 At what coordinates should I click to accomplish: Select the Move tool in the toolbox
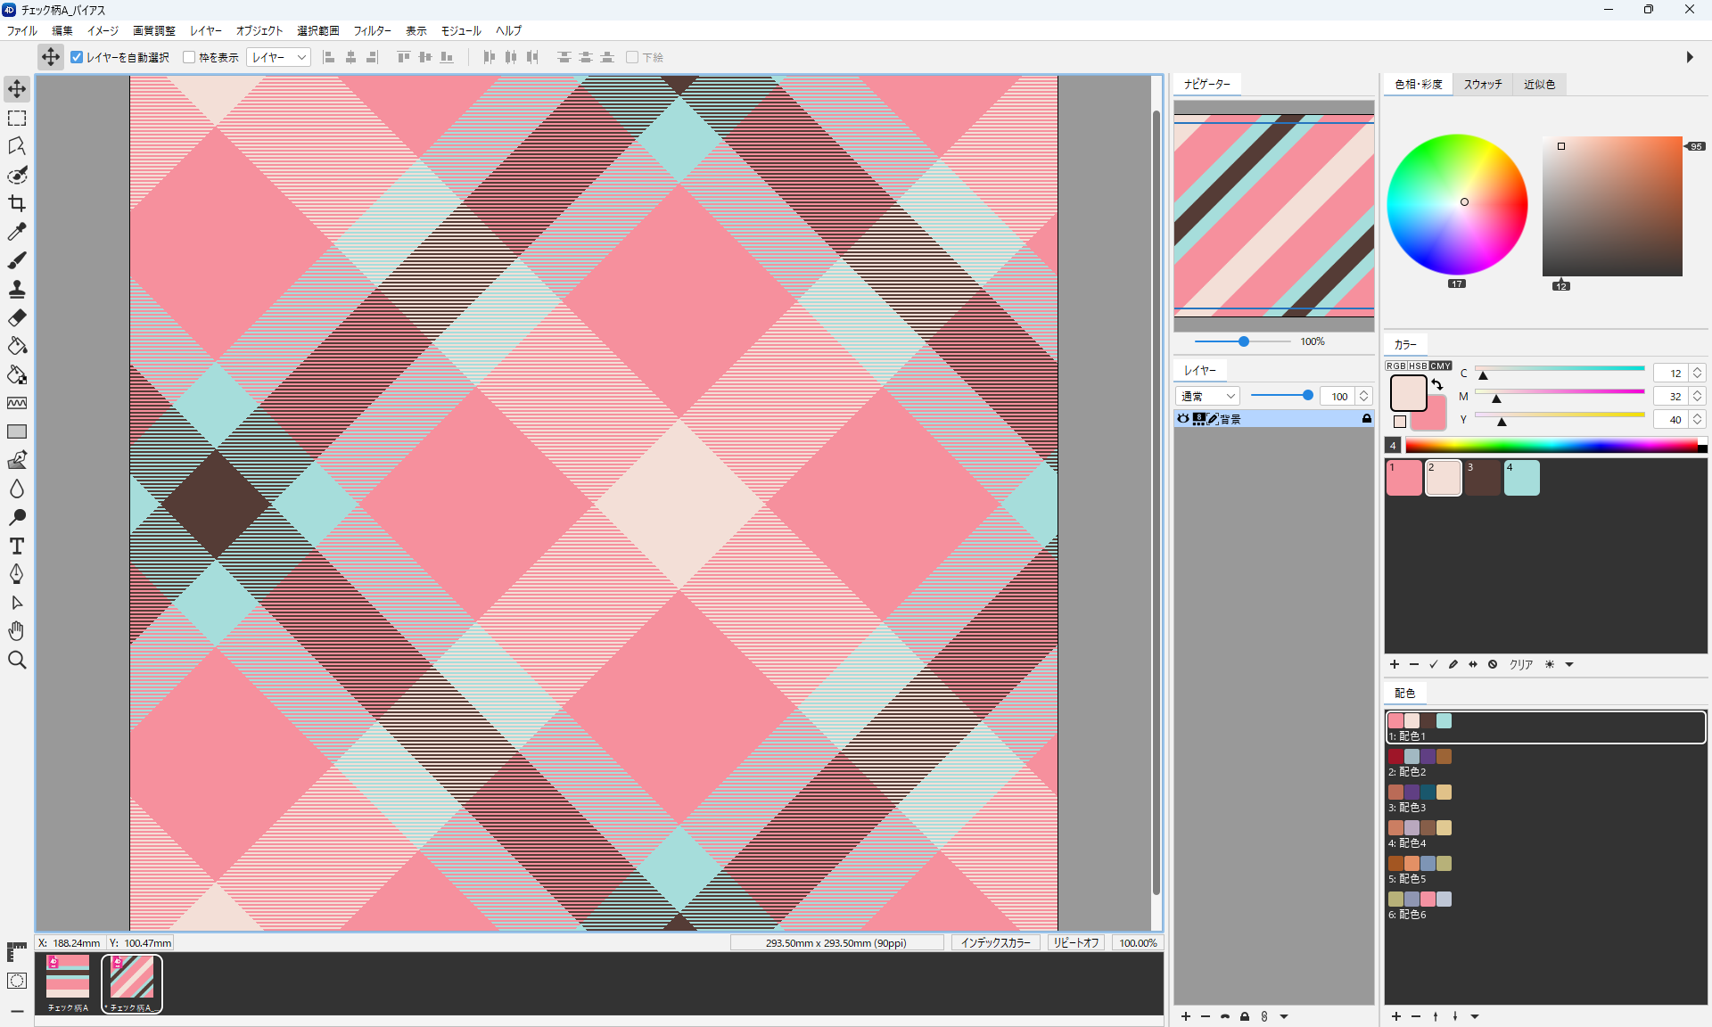[x=17, y=89]
